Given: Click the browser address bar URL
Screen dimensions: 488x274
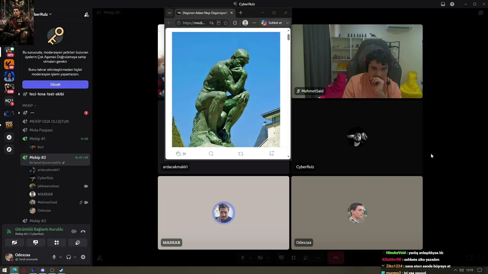Looking at the screenshot, I should point(194,23).
